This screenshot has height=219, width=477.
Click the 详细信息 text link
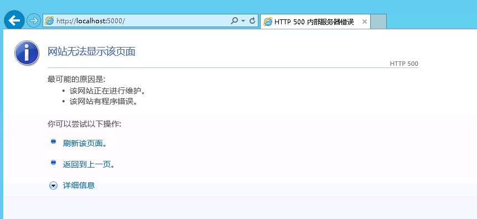79,185
